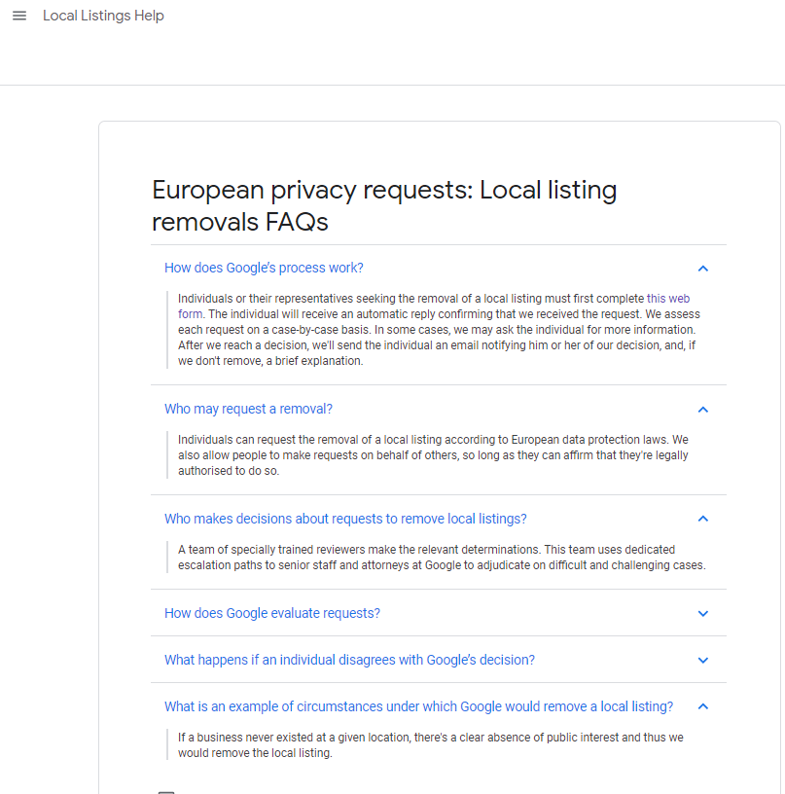Collapse chevron beside 'Who makes decisions' question

702,519
